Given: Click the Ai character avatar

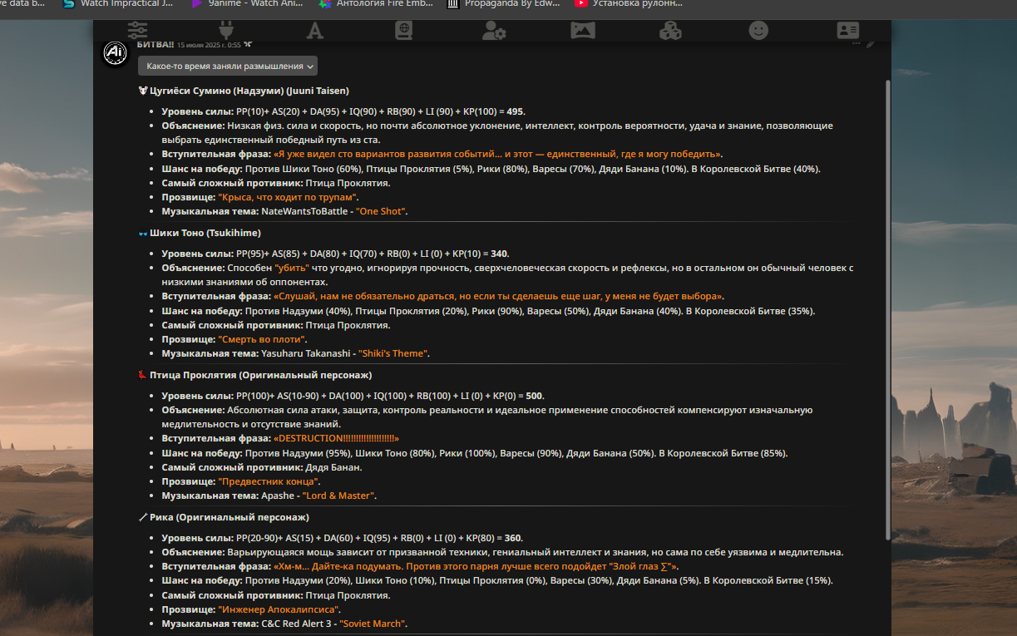Looking at the screenshot, I should [x=114, y=53].
